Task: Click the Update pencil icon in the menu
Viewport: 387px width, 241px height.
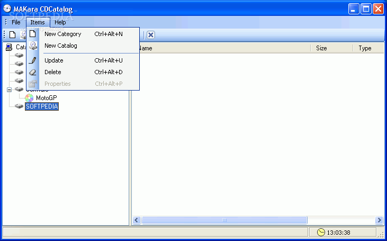Action: pos(33,60)
